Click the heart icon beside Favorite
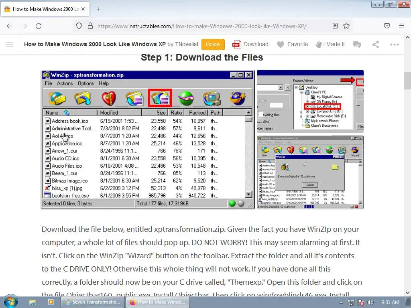411x308 pixels. tap(281, 45)
